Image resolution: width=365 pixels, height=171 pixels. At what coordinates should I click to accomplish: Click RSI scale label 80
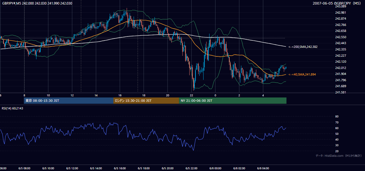[x=337, y=117]
